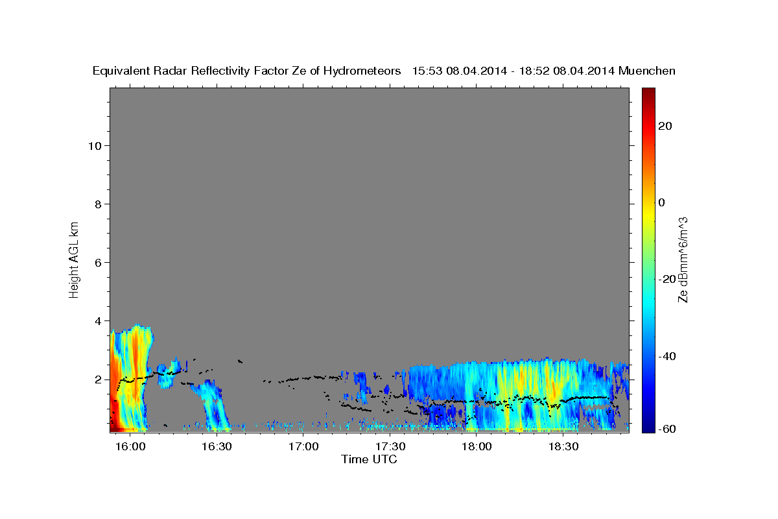The height and width of the screenshot is (519, 778).
Task: Click the height tick label 2
Action: point(97,380)
